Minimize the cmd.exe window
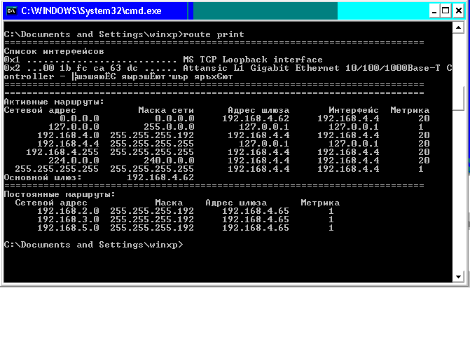The image size is (470, 359). 434,11
